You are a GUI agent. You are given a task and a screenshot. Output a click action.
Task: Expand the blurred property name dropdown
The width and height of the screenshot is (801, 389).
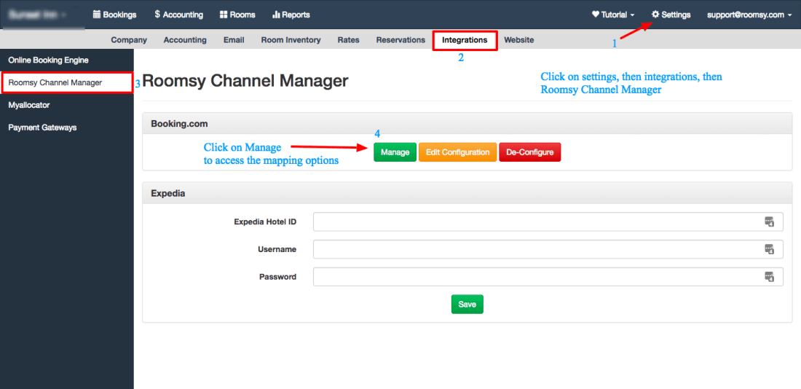[x=37, y=15]
